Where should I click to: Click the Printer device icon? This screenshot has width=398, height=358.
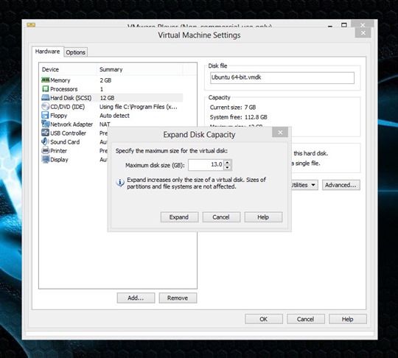[x=46, y=150]
